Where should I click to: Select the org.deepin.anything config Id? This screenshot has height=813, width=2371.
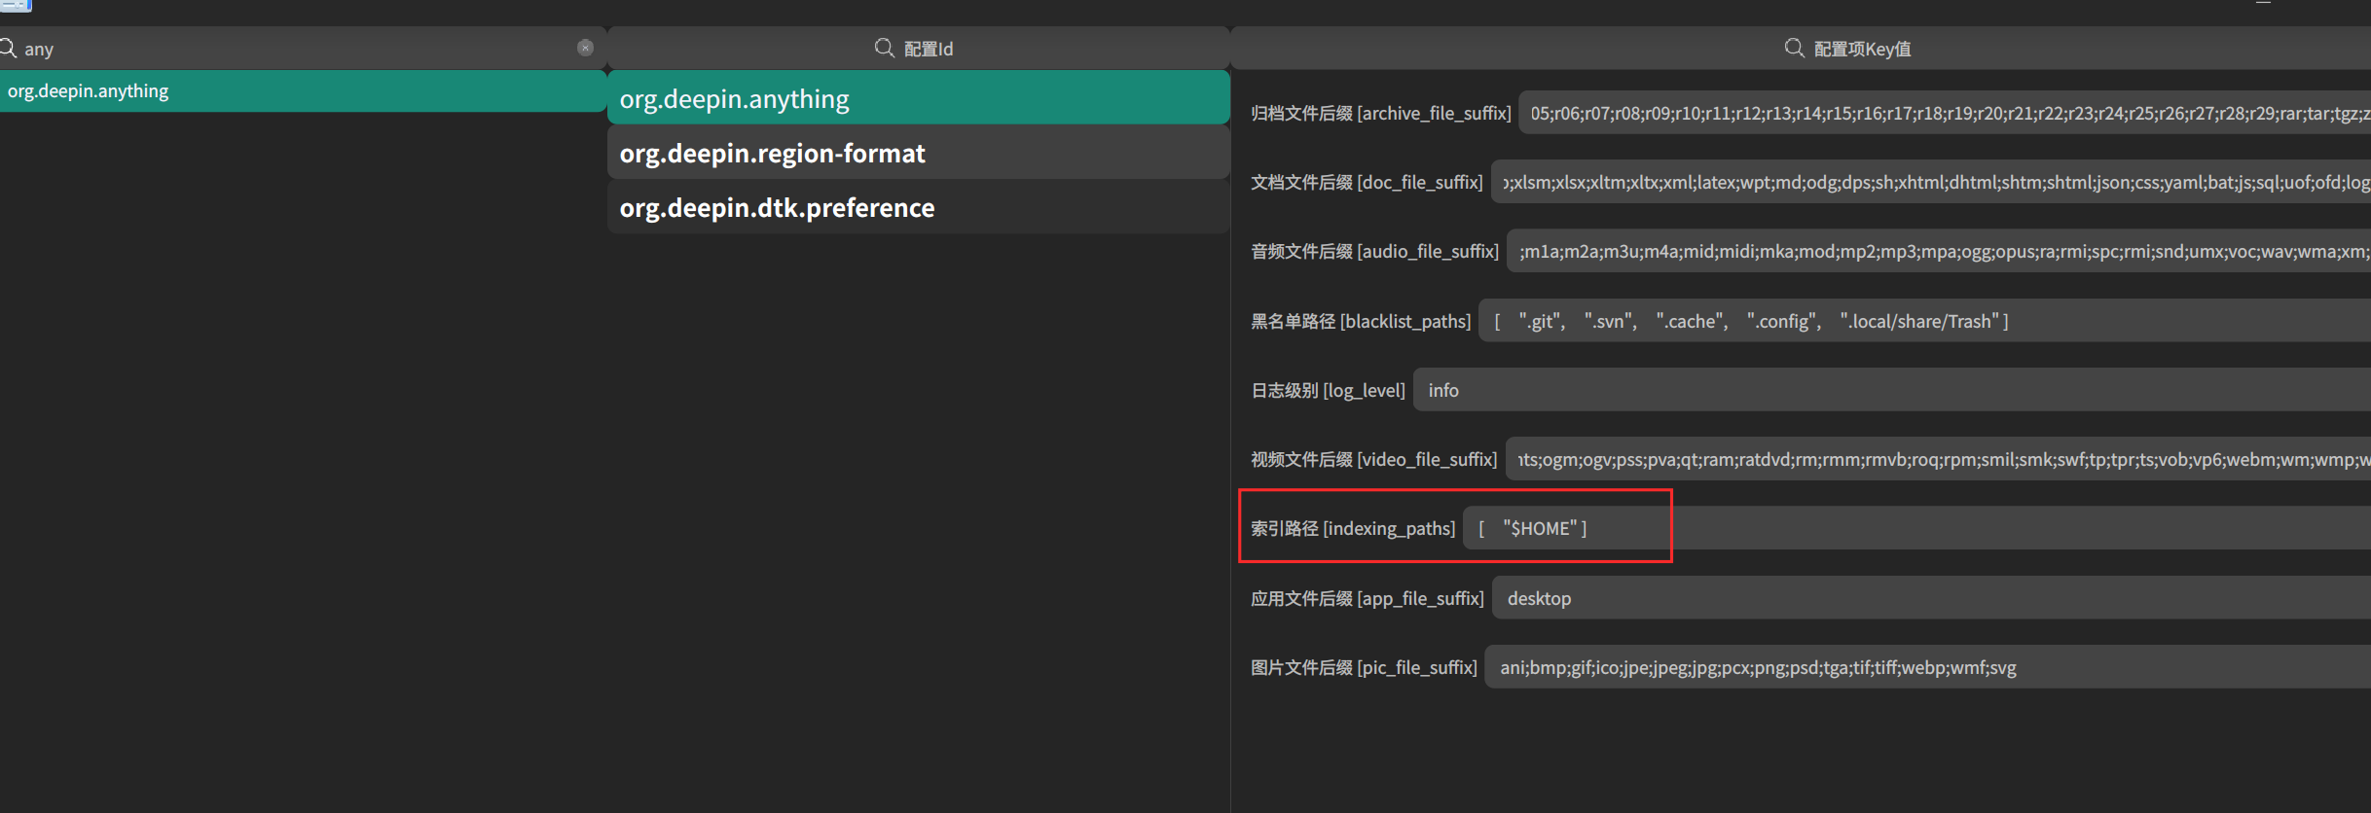point(919,98)
